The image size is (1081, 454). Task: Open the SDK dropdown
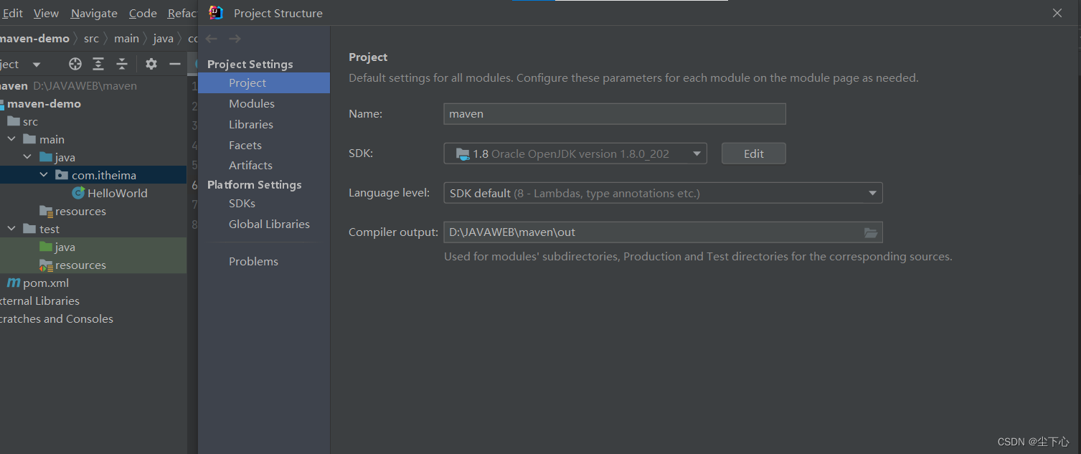click(575, 153)
